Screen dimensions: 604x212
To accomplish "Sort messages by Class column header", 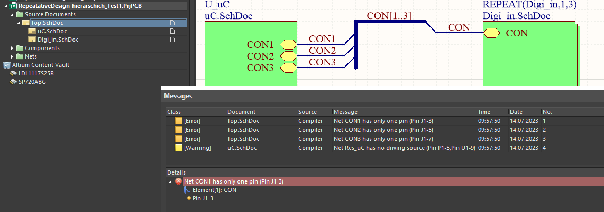I will tap(196, 112).
